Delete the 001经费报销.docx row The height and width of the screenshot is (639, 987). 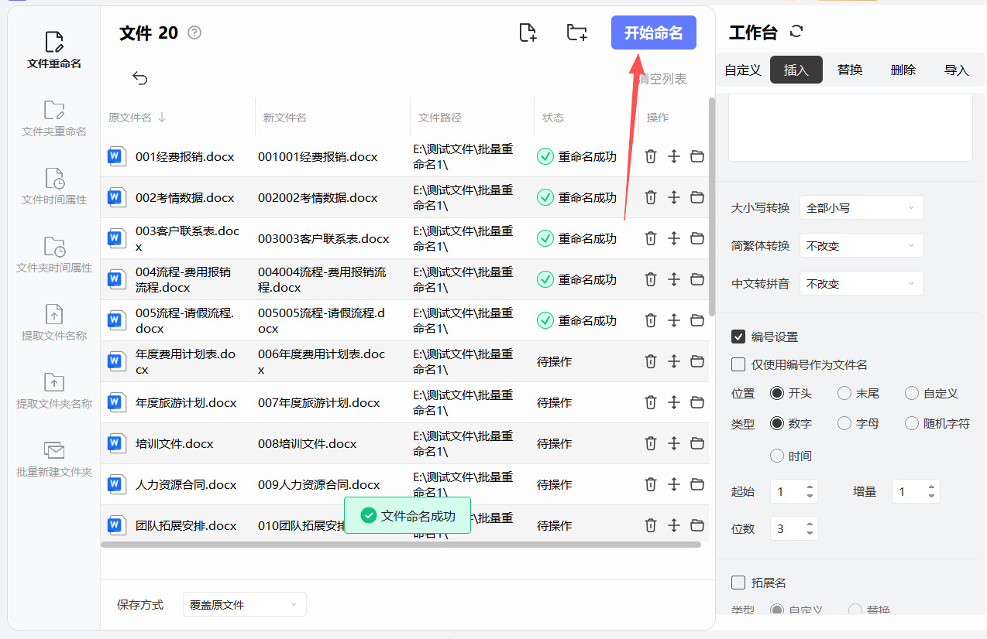point(651,156)
